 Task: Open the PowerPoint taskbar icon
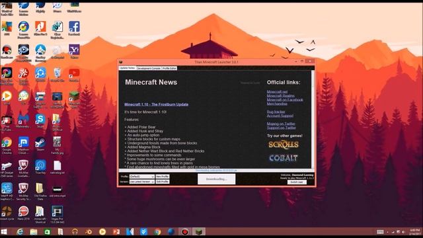pyautogui.click(x=116, y=232)
